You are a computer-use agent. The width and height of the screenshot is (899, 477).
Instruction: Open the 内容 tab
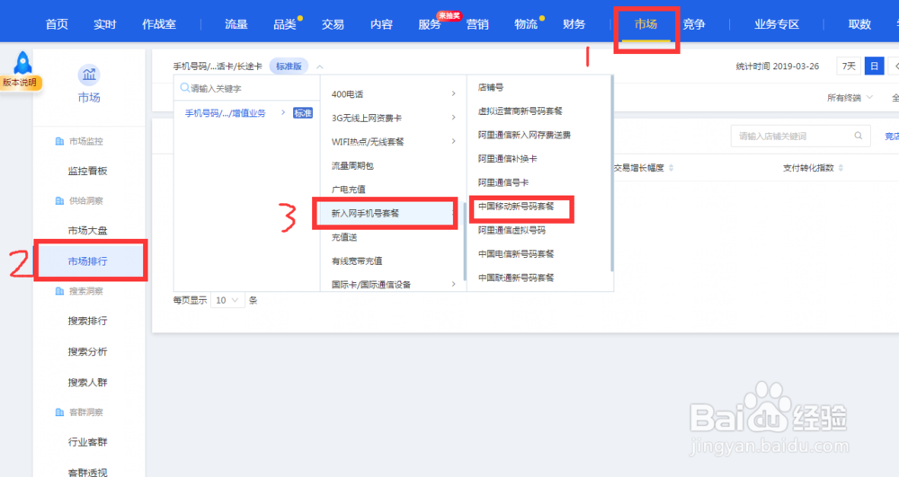[x=381, y=24]
